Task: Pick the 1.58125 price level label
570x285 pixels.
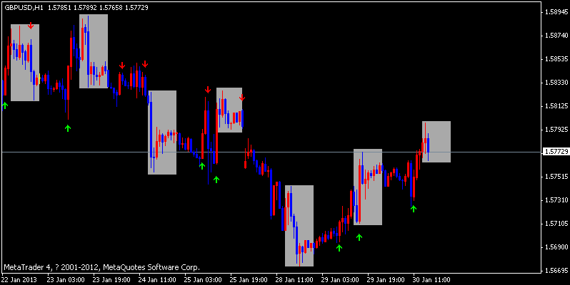Action: 556,106
